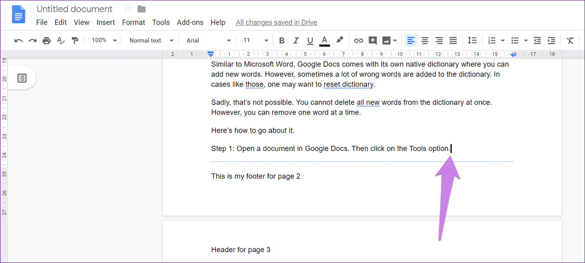Expand numbered list style dropdown arrow
The height and width of the screenshot is (263, 585).
click(503, 41)
